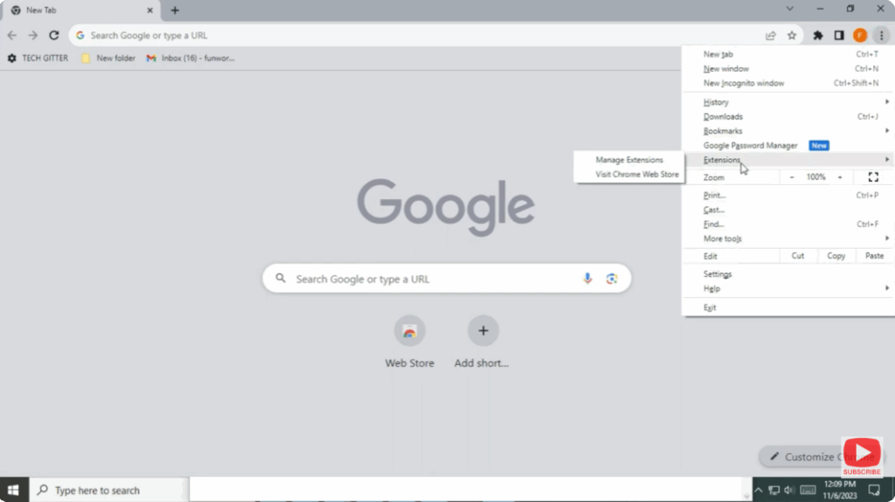The height and width of the screenshot is (502, 895).
Task: Expand the Extensions submenu entry
Action: tap(787, 160)
